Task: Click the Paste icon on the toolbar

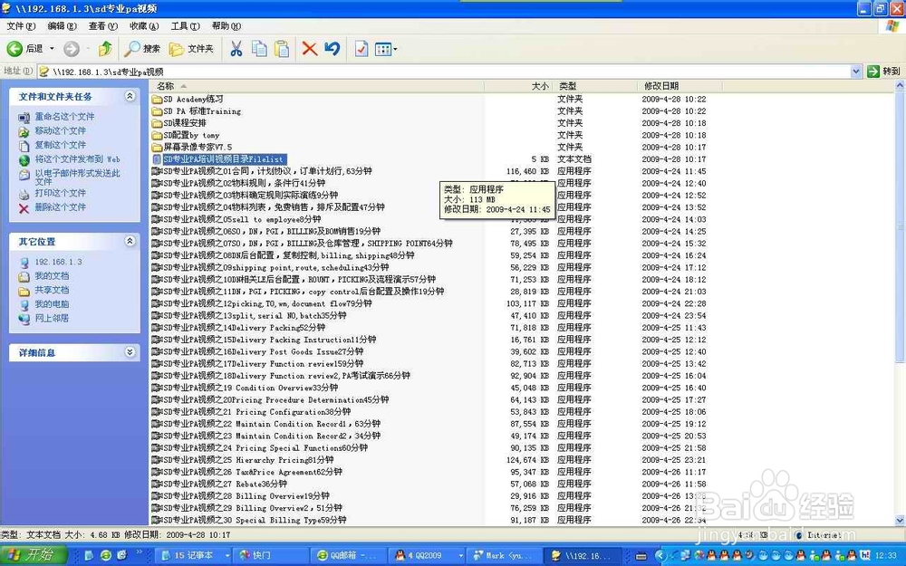Action: pyautogui.click(x=282, y=49)
